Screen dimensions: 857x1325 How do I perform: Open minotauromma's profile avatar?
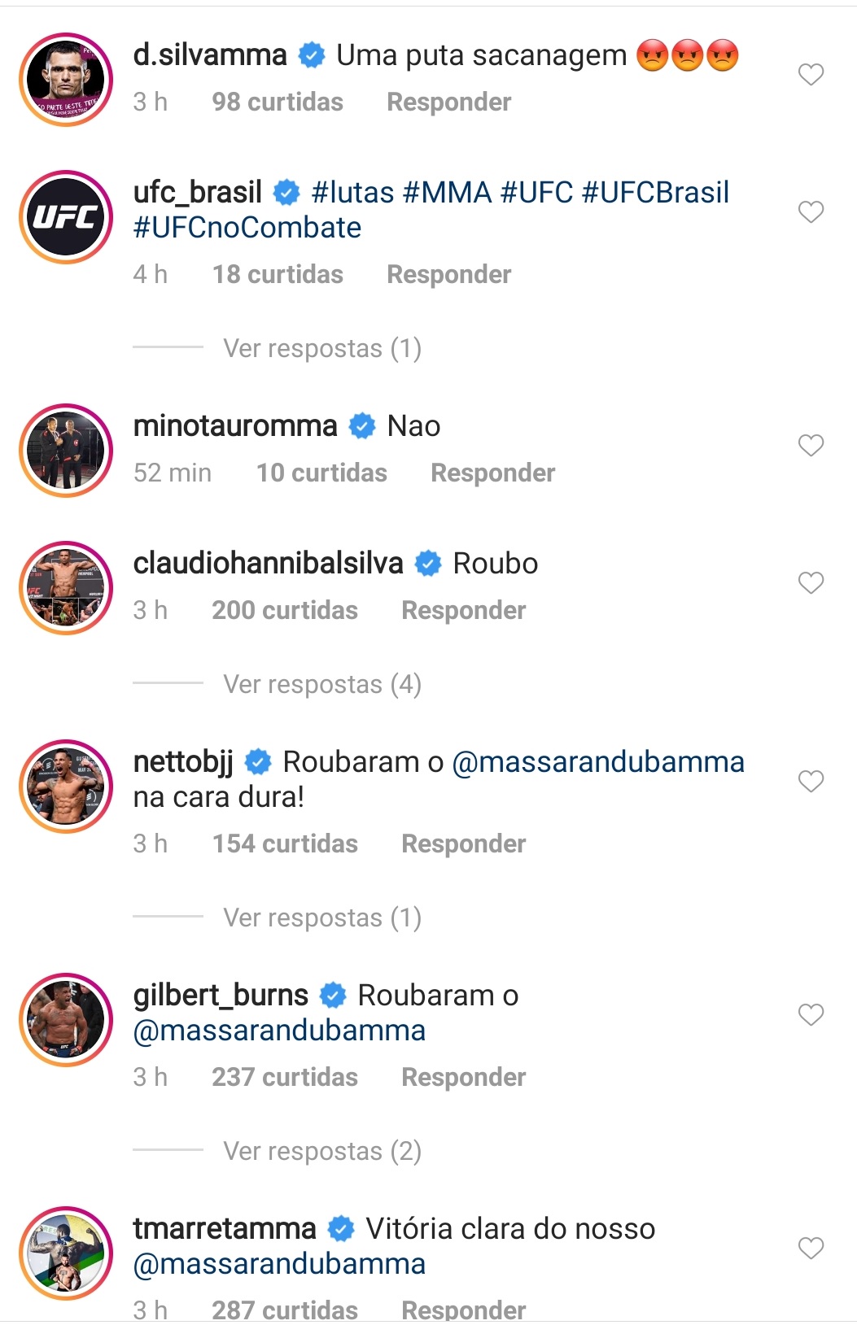click(x=66, y=451)
